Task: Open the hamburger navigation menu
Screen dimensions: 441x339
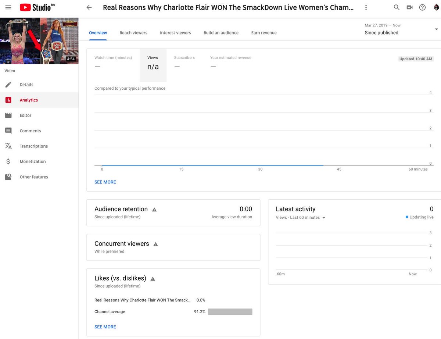Action: click(x=8, y=7)
